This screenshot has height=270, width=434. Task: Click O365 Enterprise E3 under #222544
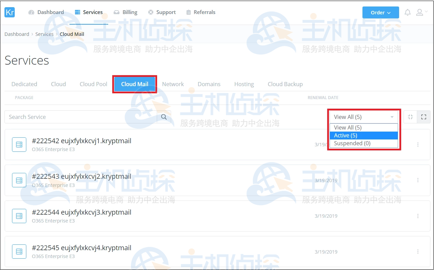click(x=53, y=221)
